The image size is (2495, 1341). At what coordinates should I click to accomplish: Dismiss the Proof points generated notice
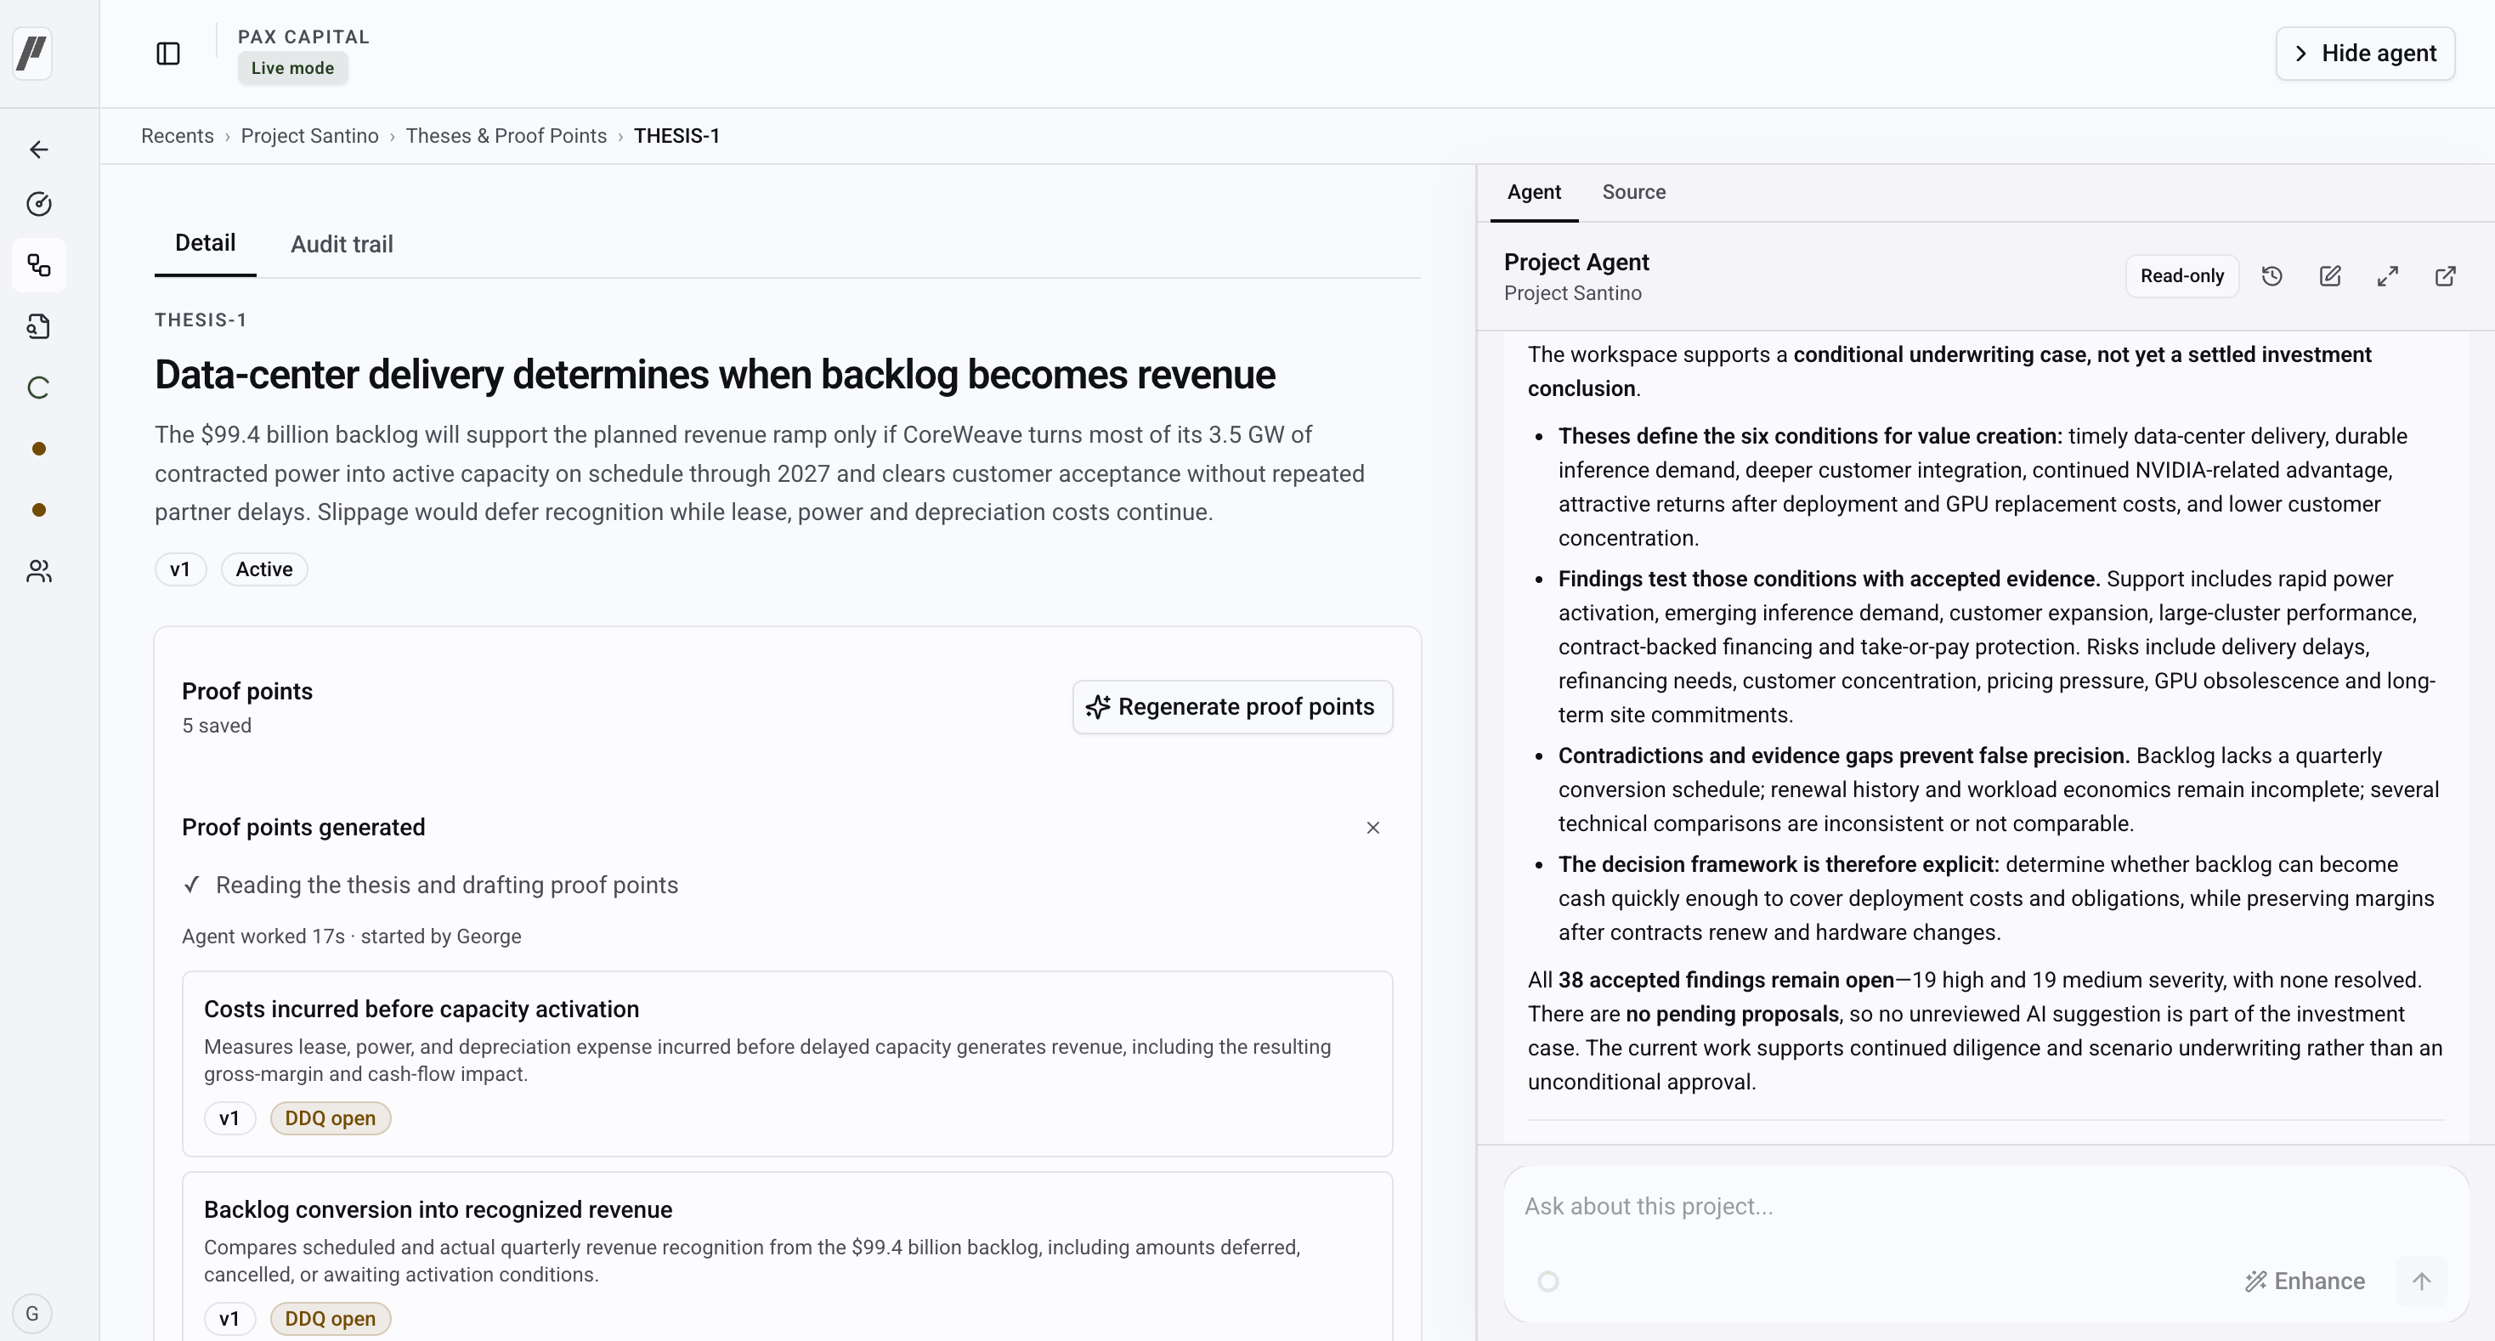[x=1373, y=828]
